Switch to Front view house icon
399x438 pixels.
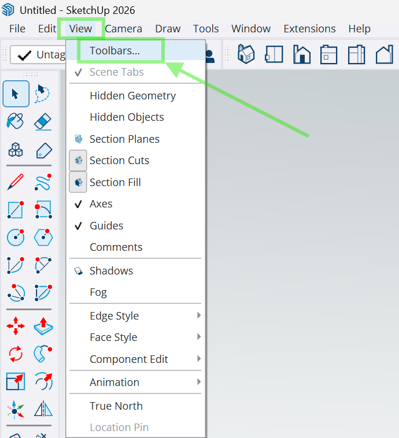[302, 54]
